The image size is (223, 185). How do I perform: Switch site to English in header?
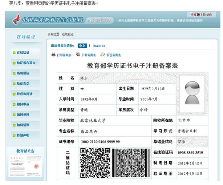click(207, 15)
